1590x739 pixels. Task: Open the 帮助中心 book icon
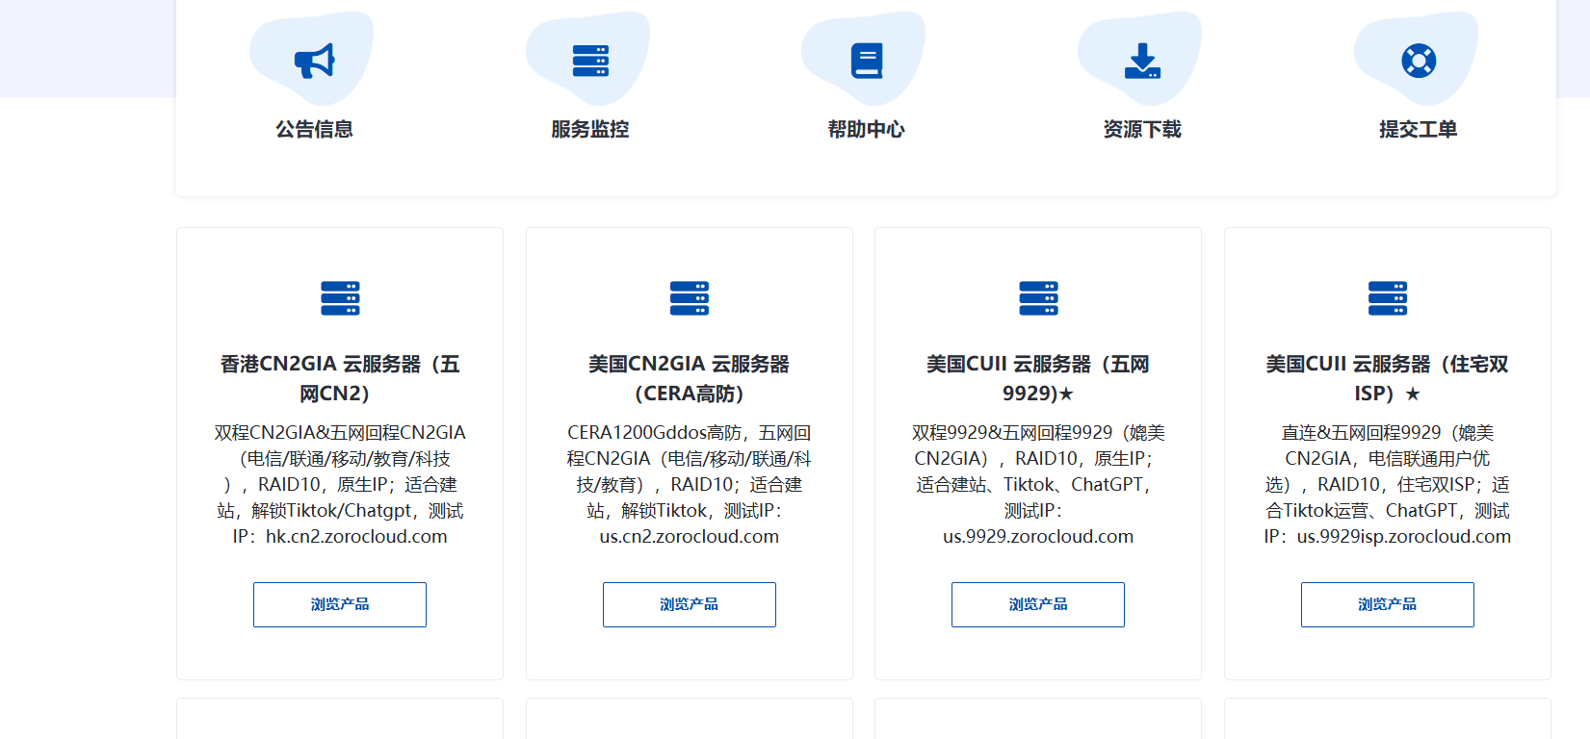pyautogui.click(x=867, y=61)
